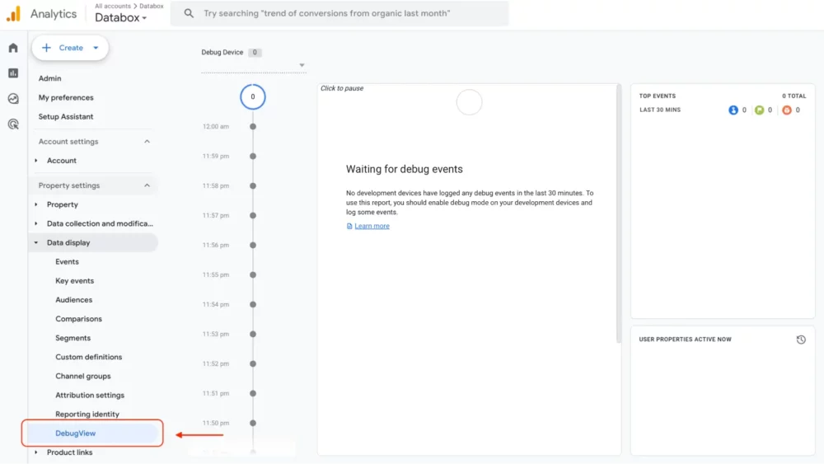Click the blue general events icon

(733, 110)
